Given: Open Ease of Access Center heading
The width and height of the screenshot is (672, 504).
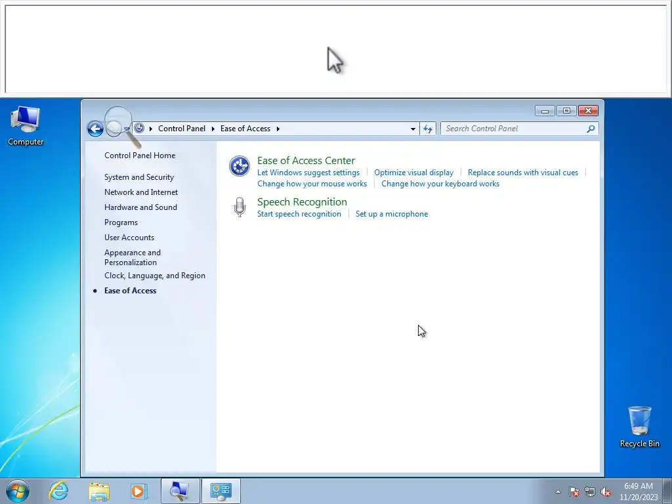Looking at the screenshot, I should click(306, 161).
